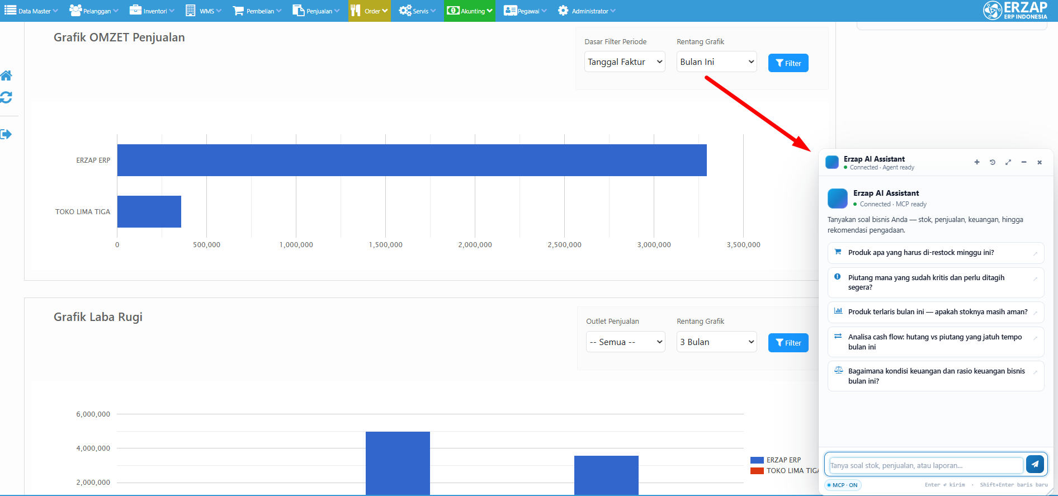Open the Akunting menu
Screen dimensions: 1058x496
click(470, 11)
